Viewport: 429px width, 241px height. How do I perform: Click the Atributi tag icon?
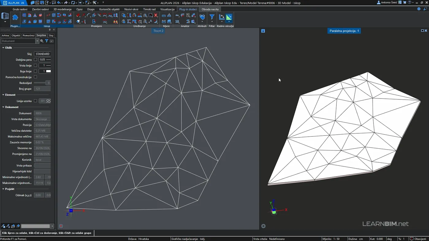[x=202, y=17]
